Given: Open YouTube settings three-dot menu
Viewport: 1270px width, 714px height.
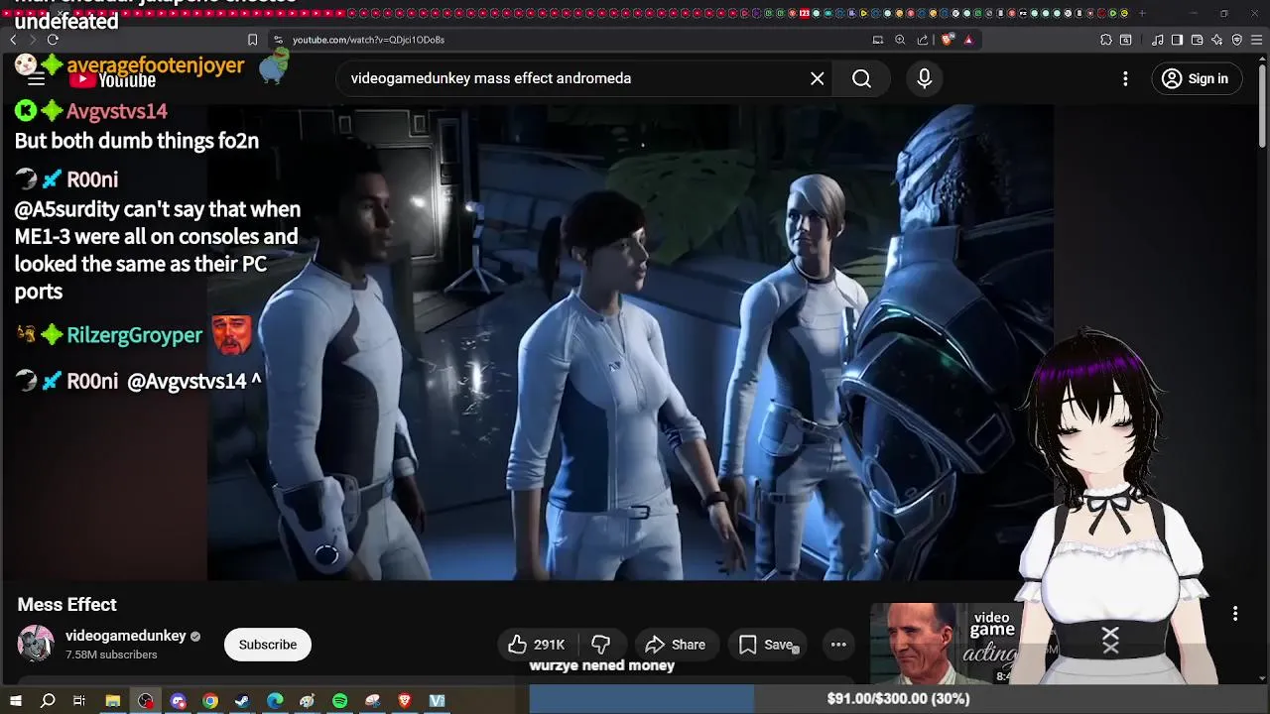Looking at the screenshot, I should [1125, 78].
